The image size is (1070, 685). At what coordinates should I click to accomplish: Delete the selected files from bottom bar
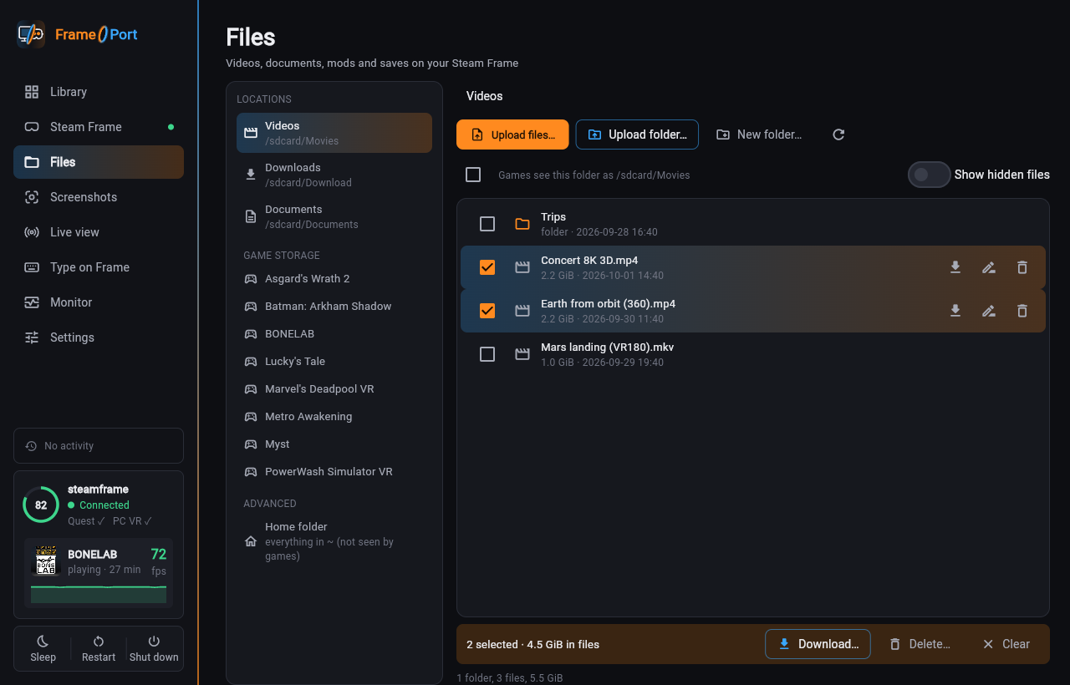[920, 644]
